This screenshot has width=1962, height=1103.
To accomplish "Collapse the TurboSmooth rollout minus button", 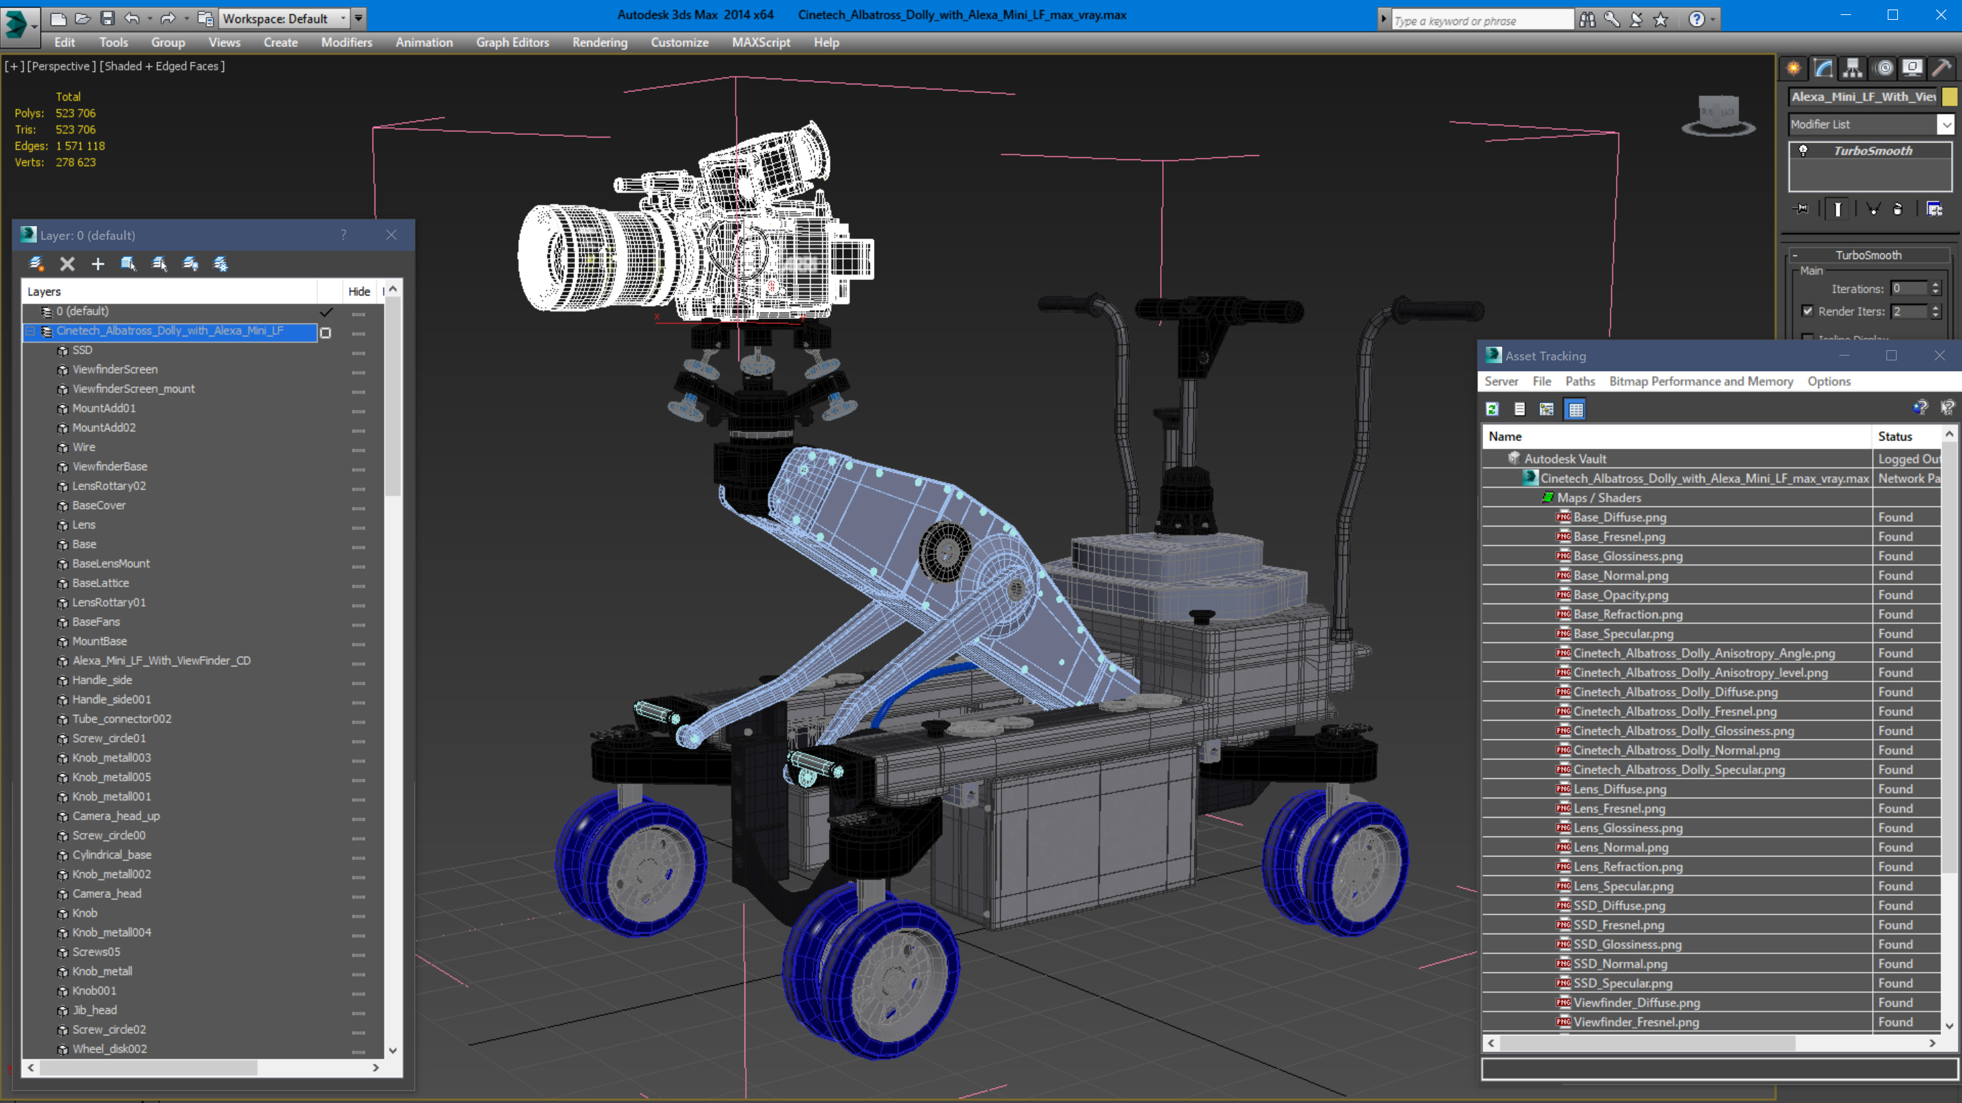I will [x=1795, y=255].
